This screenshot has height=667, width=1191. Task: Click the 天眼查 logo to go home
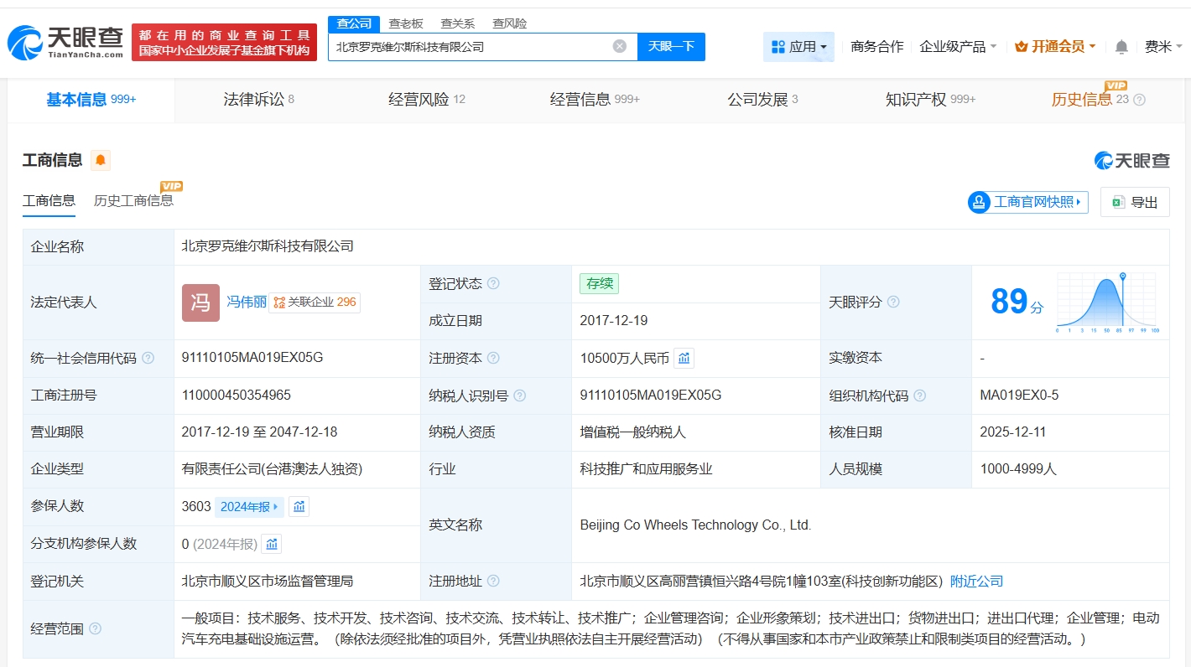[x=65, y=41]
